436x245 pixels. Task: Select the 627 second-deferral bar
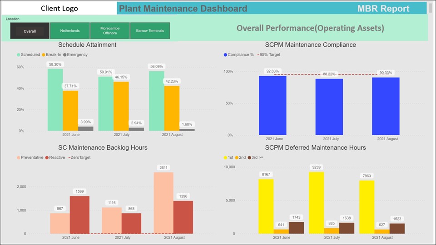382,231
